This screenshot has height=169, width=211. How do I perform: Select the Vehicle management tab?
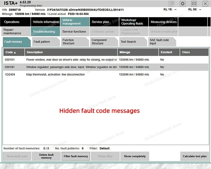[75, 22]
